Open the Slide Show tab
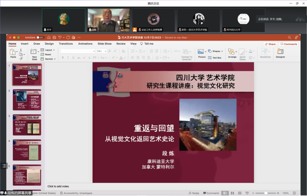Image resolution: width=307 pixels, height=196 pixels. 104,44
